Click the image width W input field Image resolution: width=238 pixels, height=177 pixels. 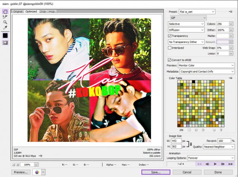point(176,141)
